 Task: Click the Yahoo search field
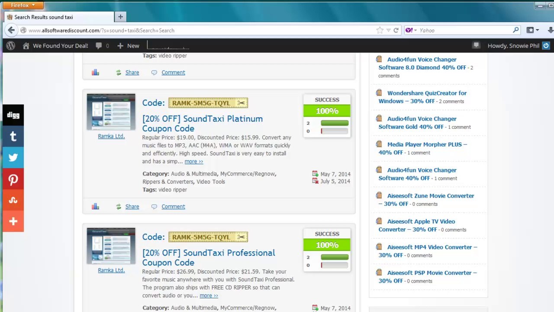point(465,30)
